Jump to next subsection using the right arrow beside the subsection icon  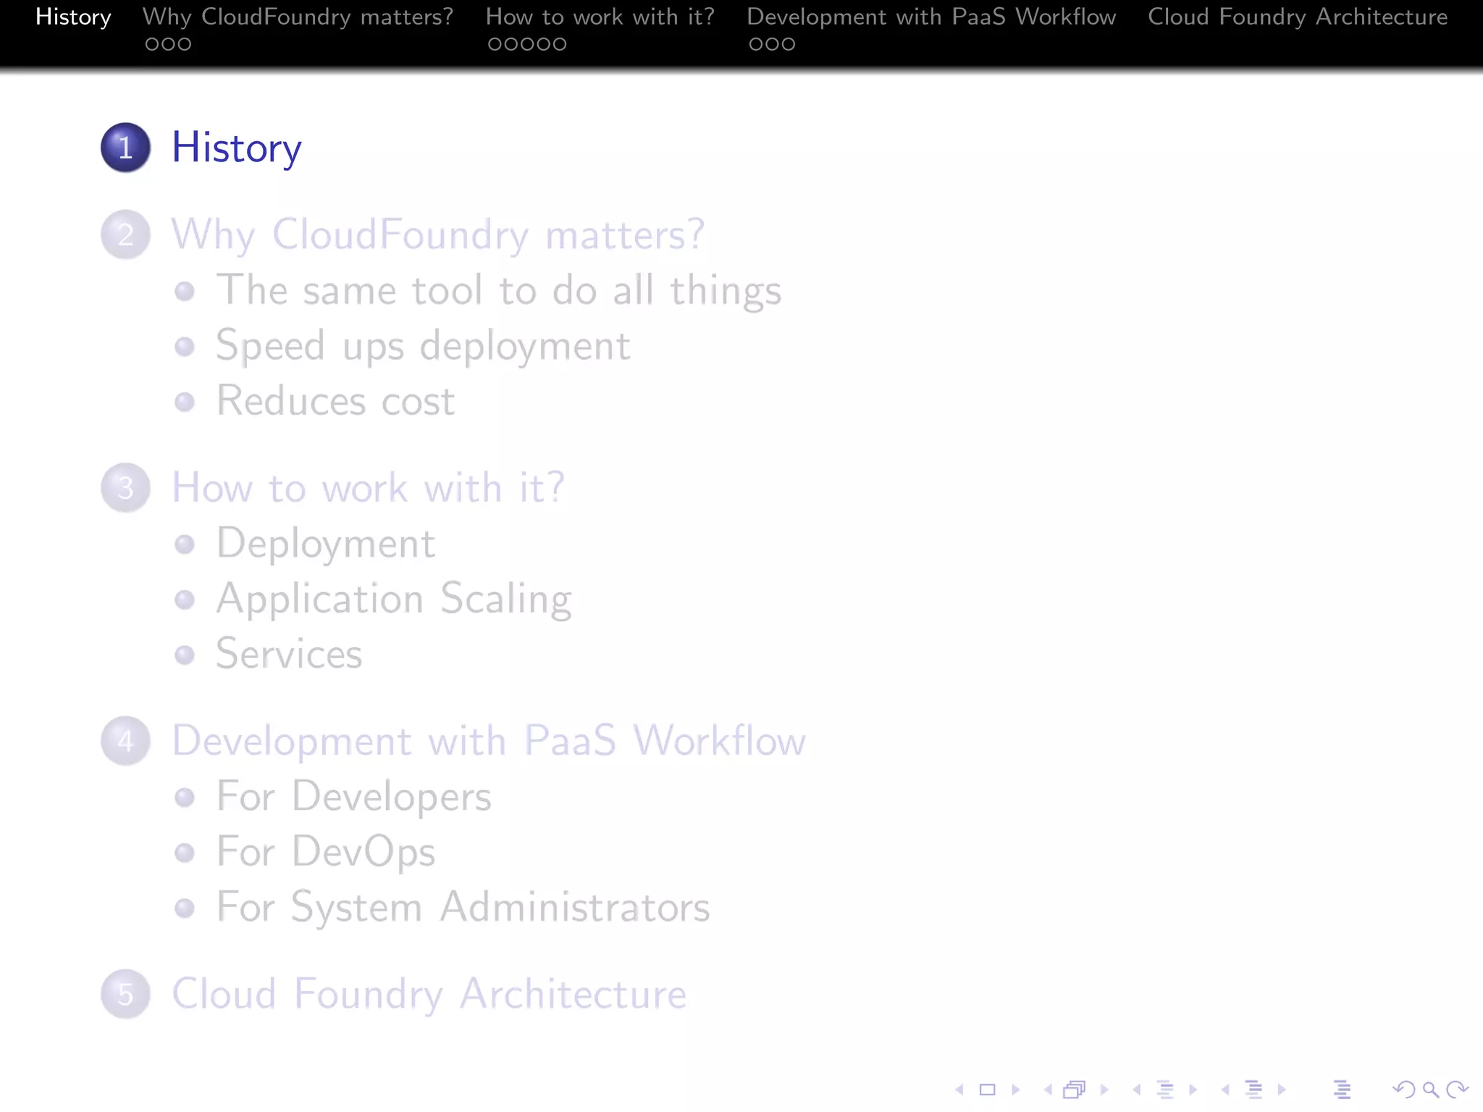click(1193, 1090)
